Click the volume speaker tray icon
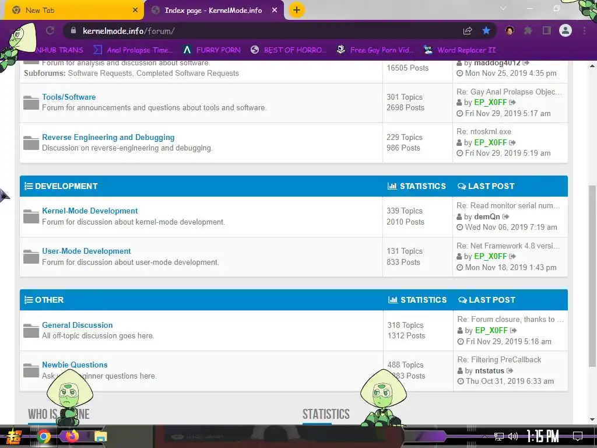Image resolution: width=597 pixels, height=448 pixels. pos(513,436)
